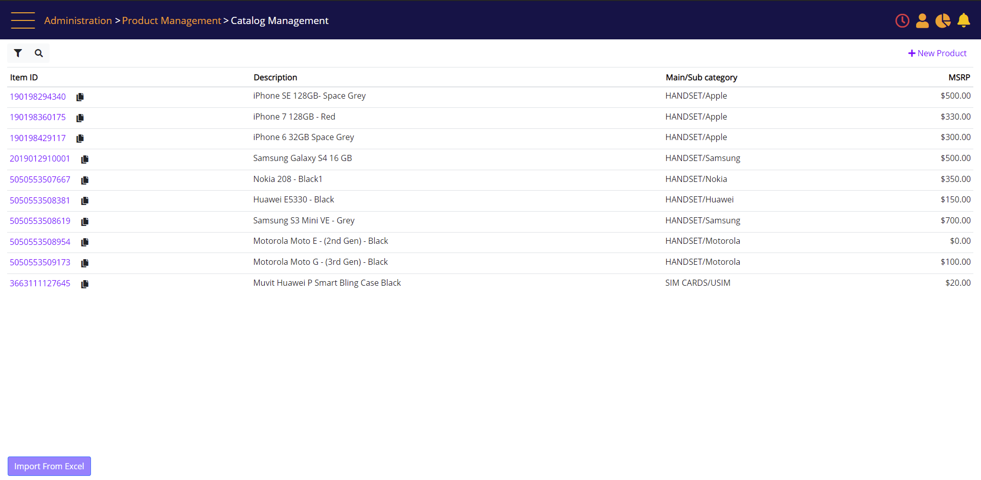Viewport: 981px width, 480px height.
Task: Open the search magnifier icon
Action: (39, 53)
